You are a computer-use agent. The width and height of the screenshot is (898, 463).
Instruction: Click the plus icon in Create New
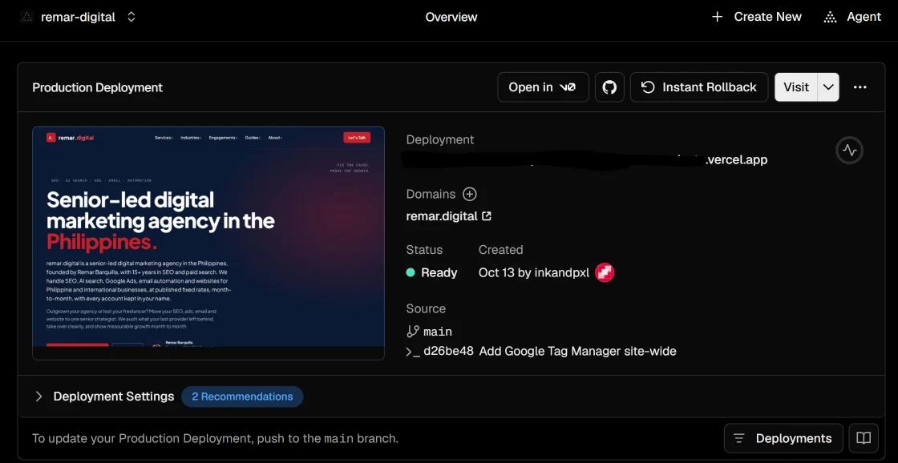(717, 17)
